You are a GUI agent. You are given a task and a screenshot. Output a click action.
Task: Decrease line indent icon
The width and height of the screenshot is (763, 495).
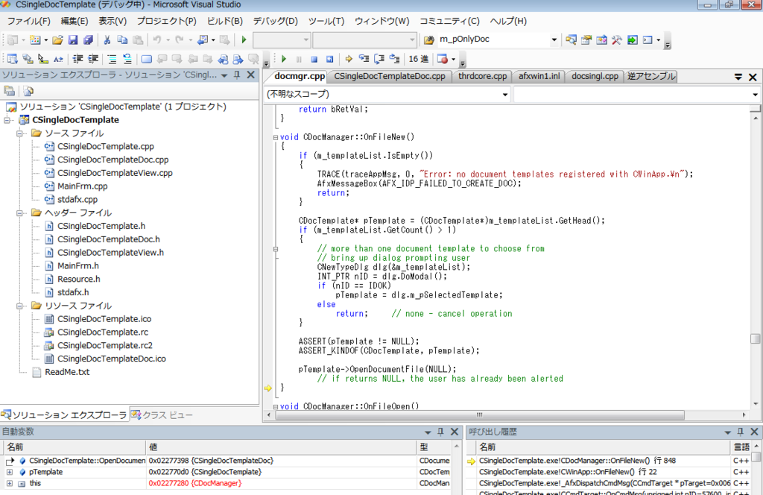click(x=77, y=59)
